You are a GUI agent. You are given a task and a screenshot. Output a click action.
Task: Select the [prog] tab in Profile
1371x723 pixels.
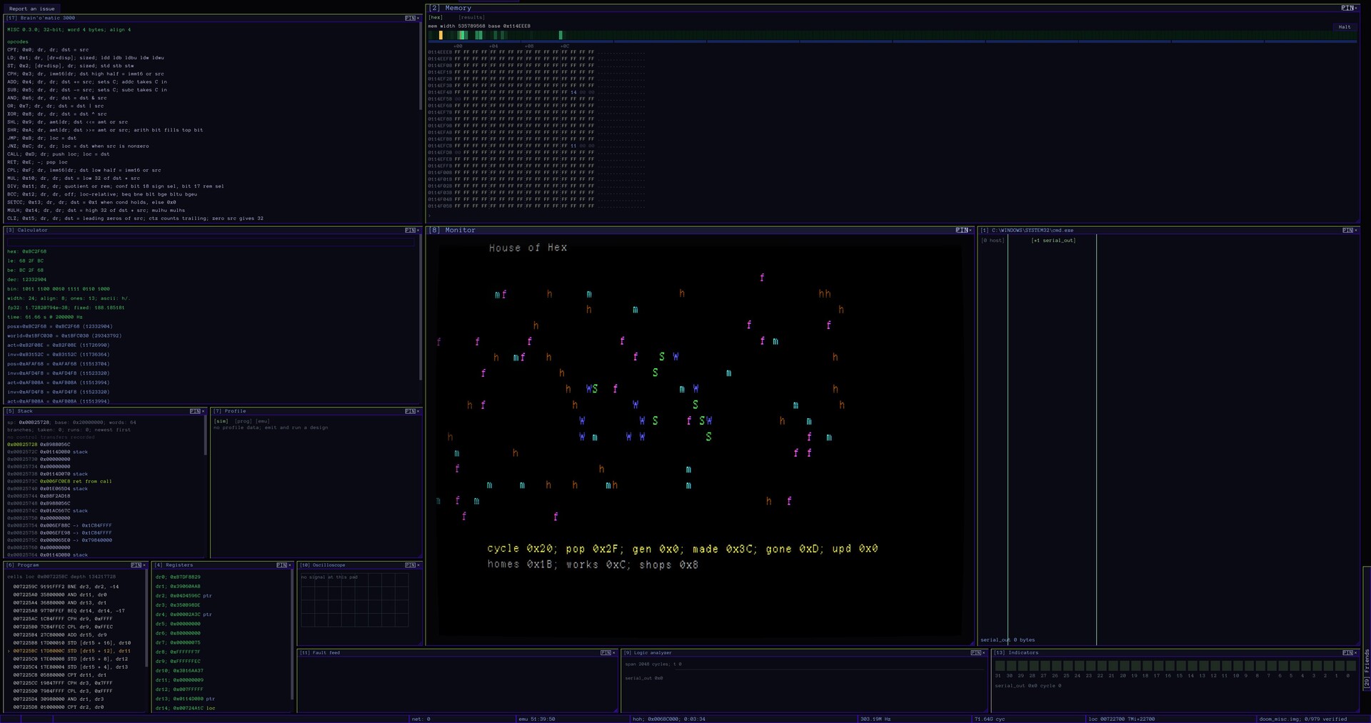tap(243, 421)
